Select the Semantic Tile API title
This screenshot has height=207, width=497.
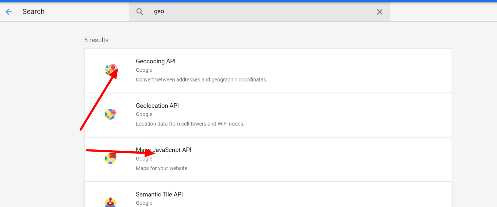coord(159,194)
